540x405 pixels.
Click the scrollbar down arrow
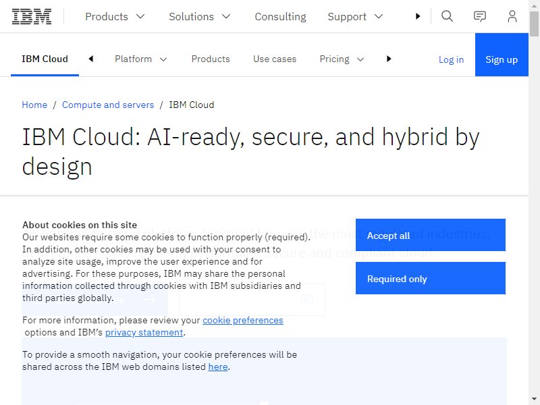pyautogui.click(x=534, y=400)
